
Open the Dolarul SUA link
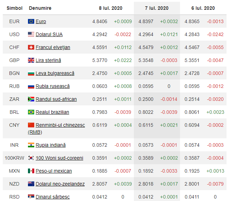[x=49, y=34]
